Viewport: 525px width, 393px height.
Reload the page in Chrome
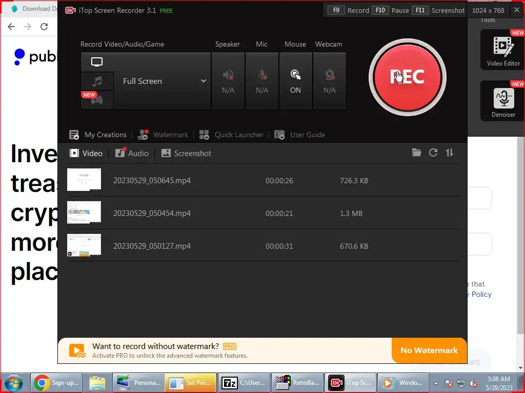(x=44, y=27)
